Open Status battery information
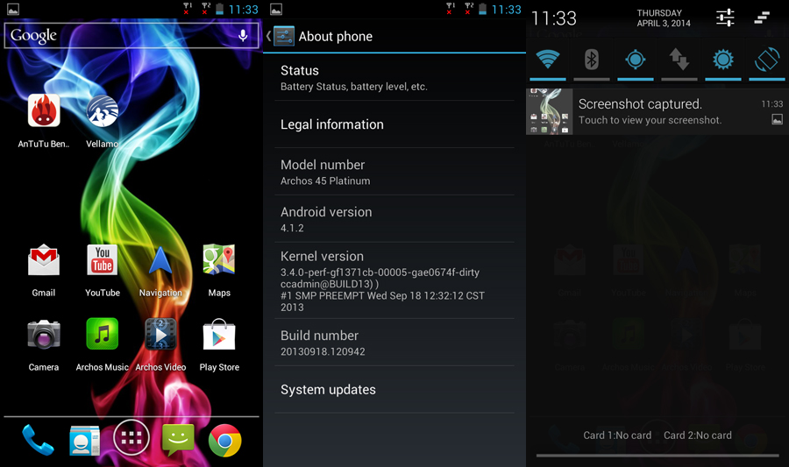Screen dimensions: 789x467 [394, 77]
